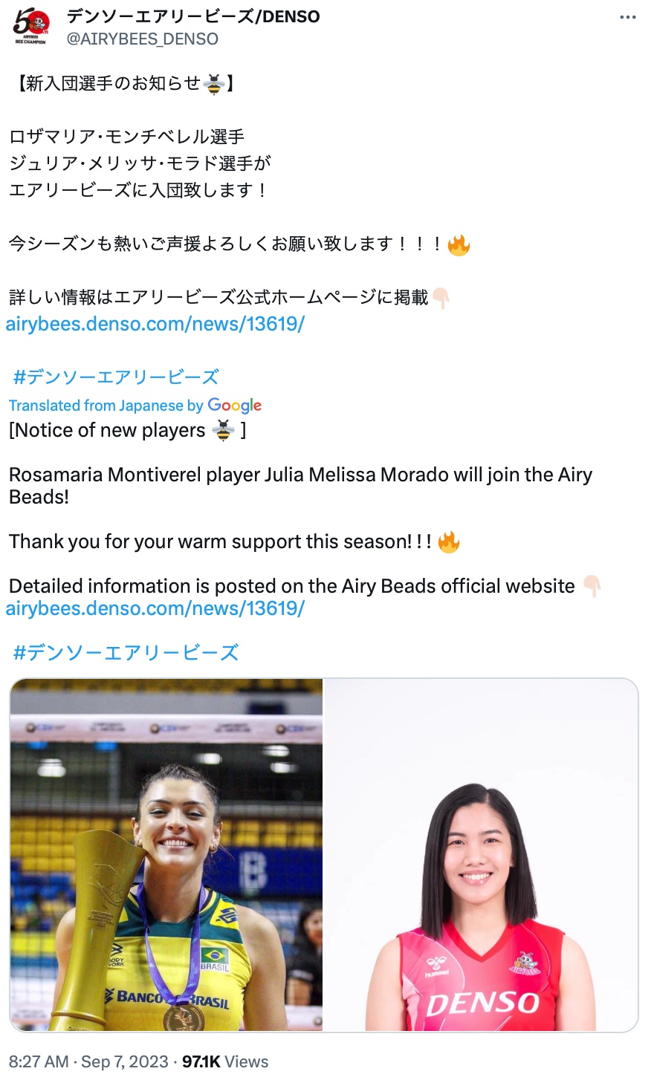Click the fire emoji after Japanese message
This screenshot has width=654, height=1080.
coord(459,244)
